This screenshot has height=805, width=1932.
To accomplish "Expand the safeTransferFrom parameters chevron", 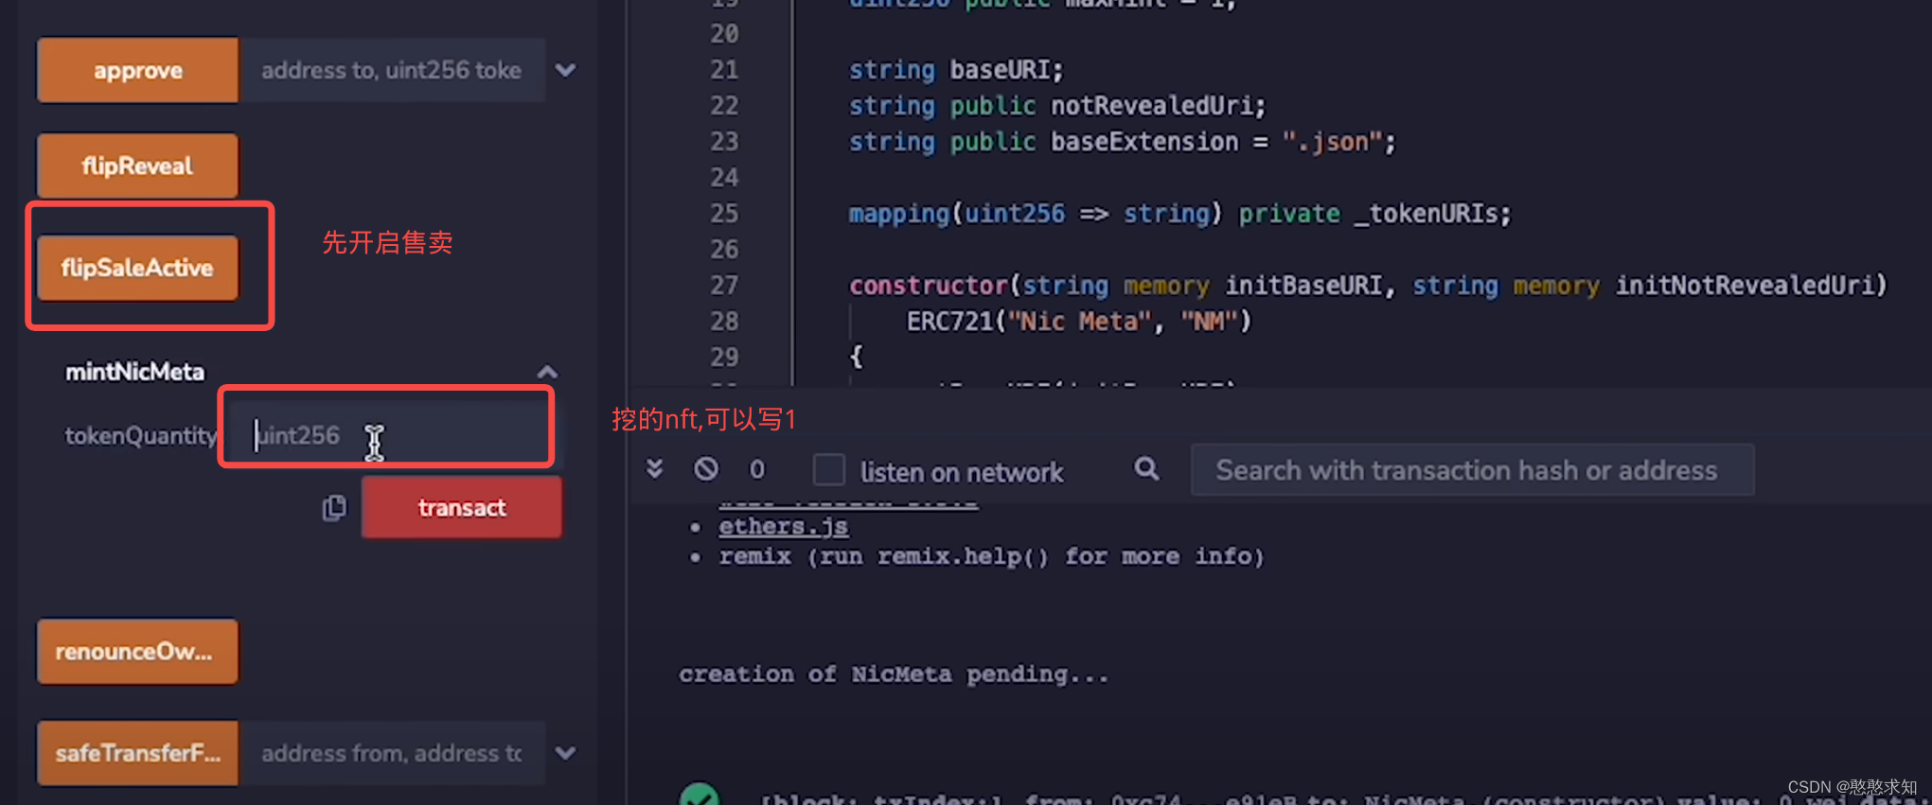I will (x=565, y=753).
